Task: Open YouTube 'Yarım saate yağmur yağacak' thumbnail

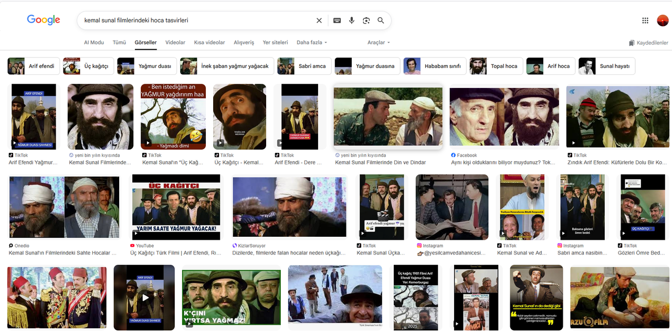Action: point(176,207)
